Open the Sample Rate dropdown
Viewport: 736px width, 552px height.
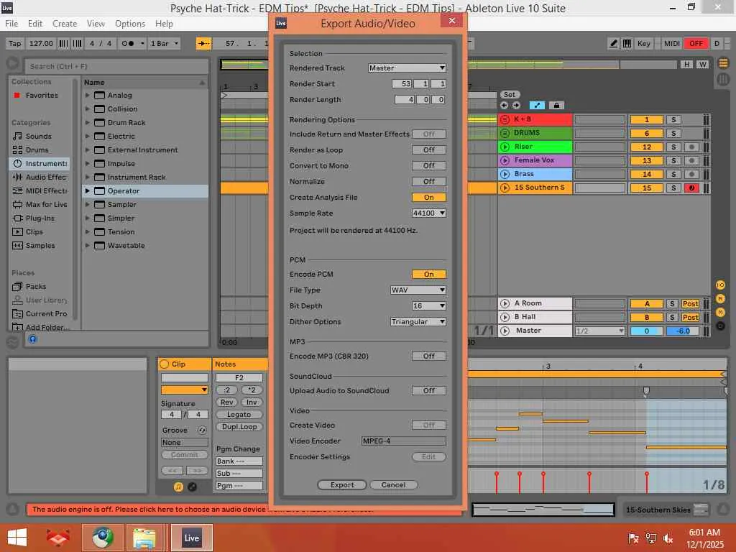428,213
